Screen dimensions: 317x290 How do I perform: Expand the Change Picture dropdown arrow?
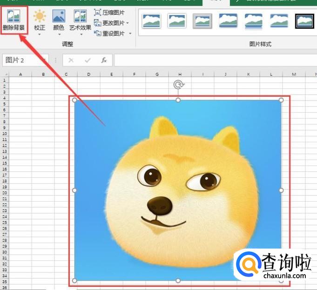tap(128, 23)
